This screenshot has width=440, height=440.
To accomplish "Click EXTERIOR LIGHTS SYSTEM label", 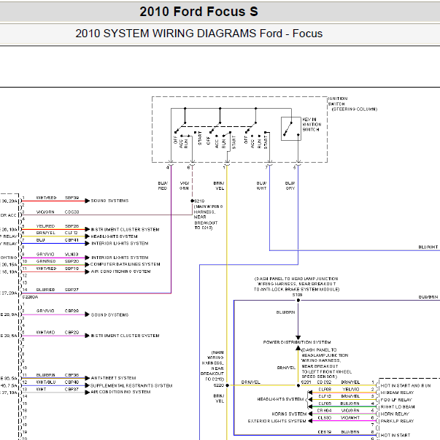I will [x=277, y=421].
